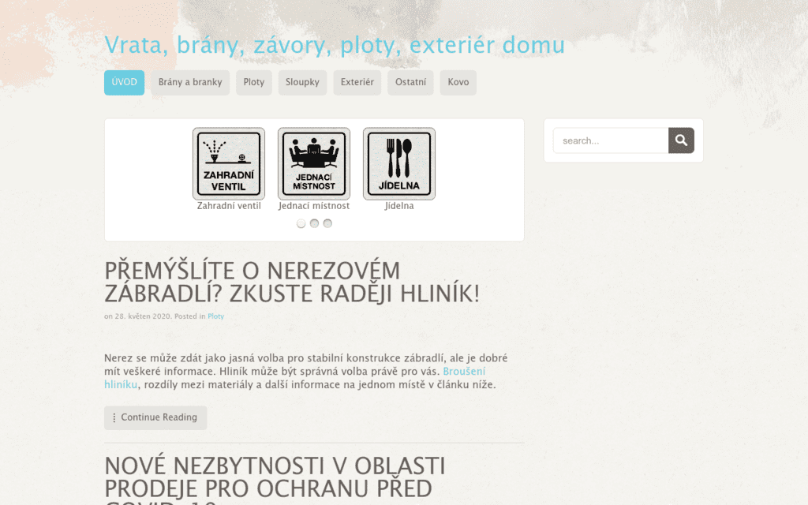
Task: Go to the ÚVOD menu tab
Action: 124,83
